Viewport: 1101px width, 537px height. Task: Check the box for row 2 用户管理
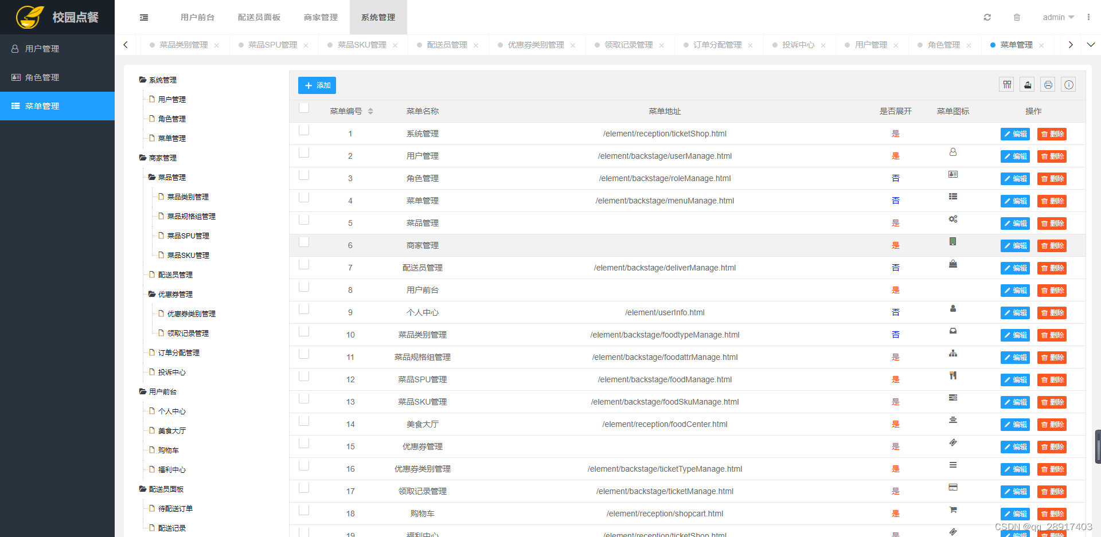tap(304, 152)
